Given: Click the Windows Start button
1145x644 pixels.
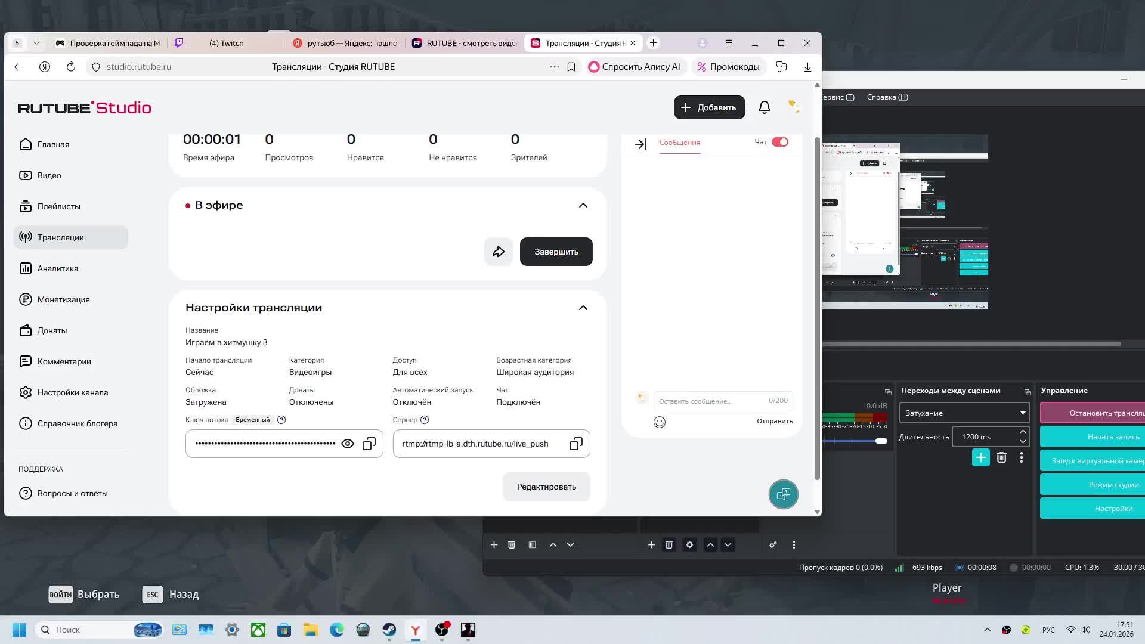Looking at the screenshot, I should pos(20,630).
